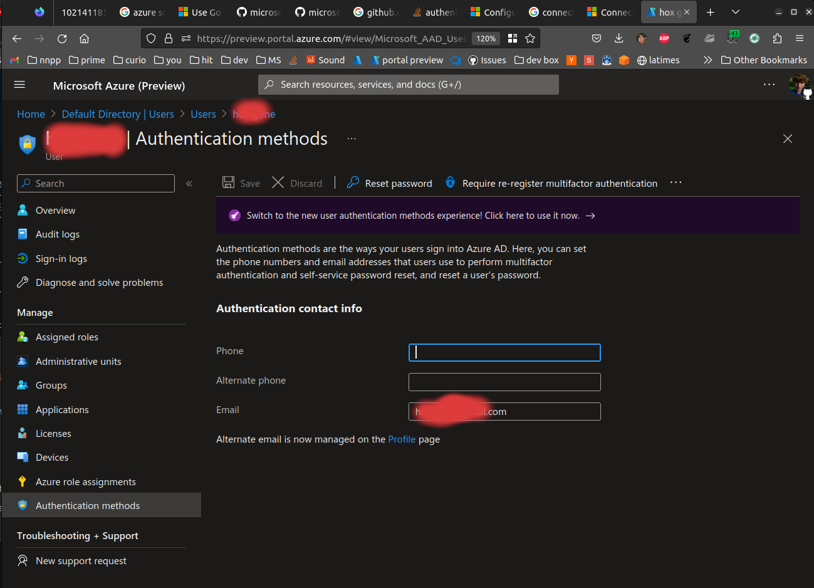Collapse the sidebar with the double chevron

(x=189, y=183)
